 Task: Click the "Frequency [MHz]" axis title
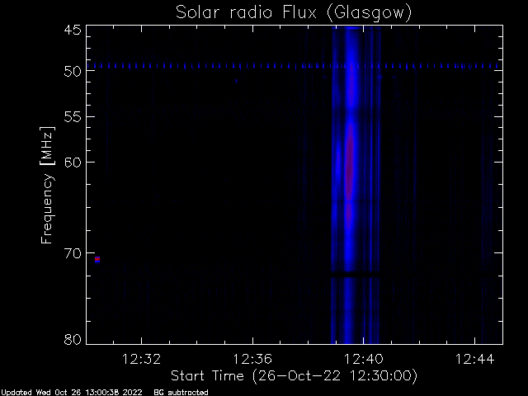47,185
